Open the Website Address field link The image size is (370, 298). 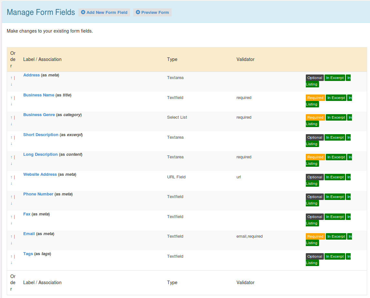[x=40, y=174]
